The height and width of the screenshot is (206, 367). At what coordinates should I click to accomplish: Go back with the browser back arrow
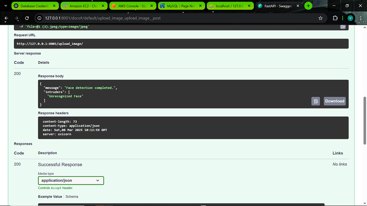(6, 18)
